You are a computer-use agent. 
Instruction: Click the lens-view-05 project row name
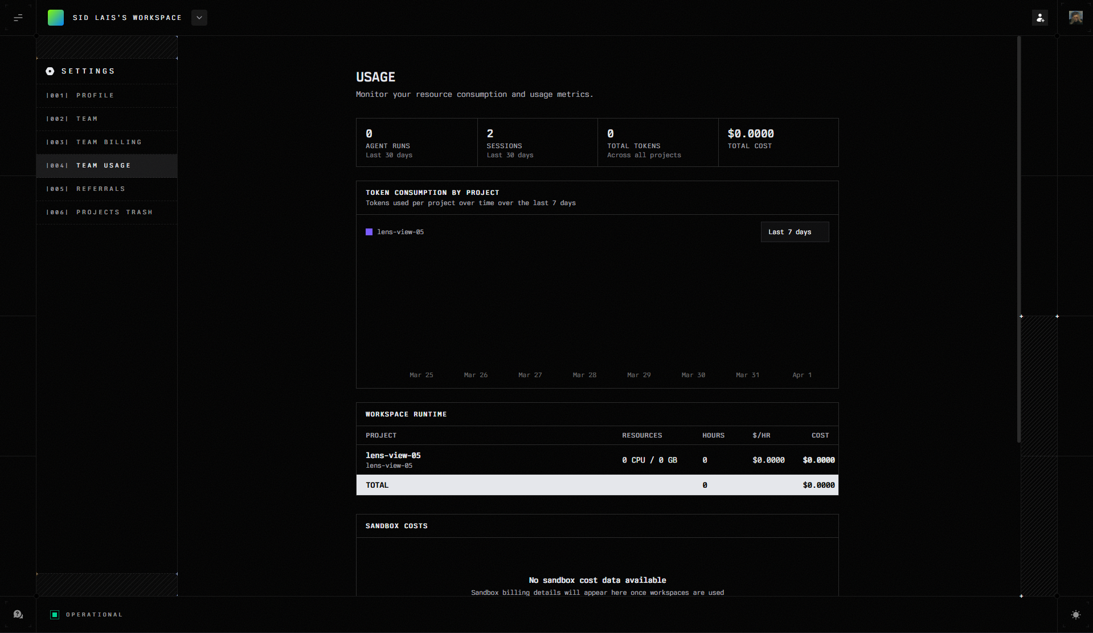point(393,455)
